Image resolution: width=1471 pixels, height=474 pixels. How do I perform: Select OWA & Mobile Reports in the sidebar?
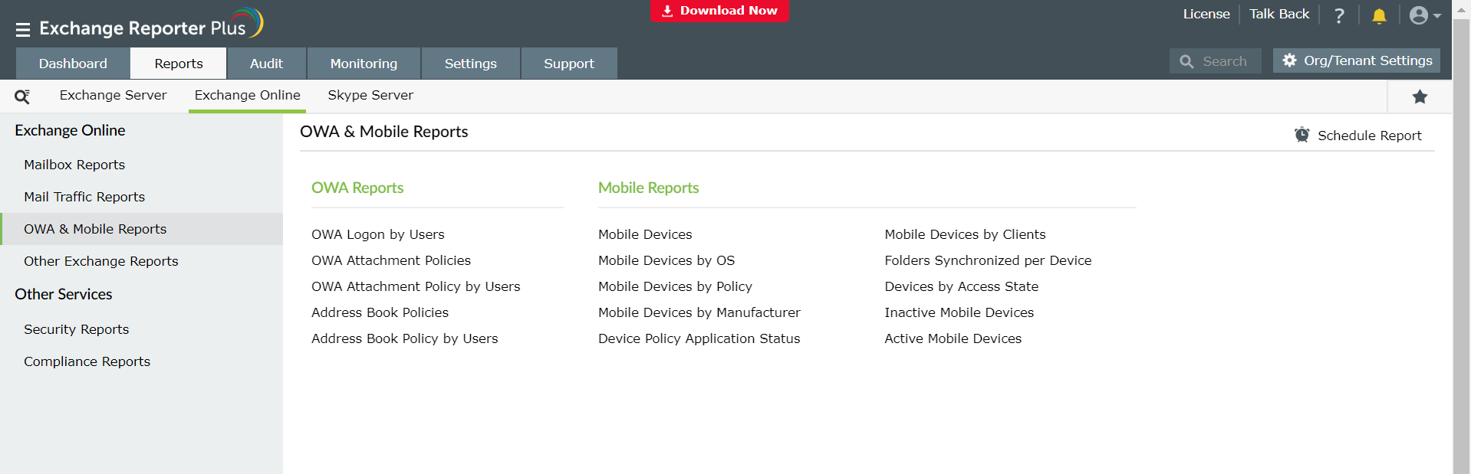(142, 229)
